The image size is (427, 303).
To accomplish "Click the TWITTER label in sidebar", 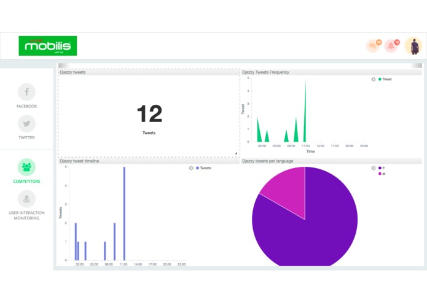I will click(x=26, y=138).
